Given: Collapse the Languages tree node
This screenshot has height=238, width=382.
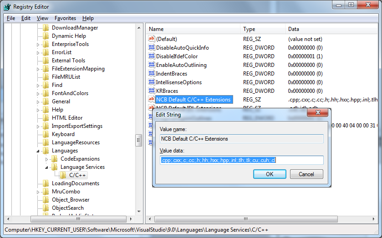Looking at the screenshot, I should 38,151.
